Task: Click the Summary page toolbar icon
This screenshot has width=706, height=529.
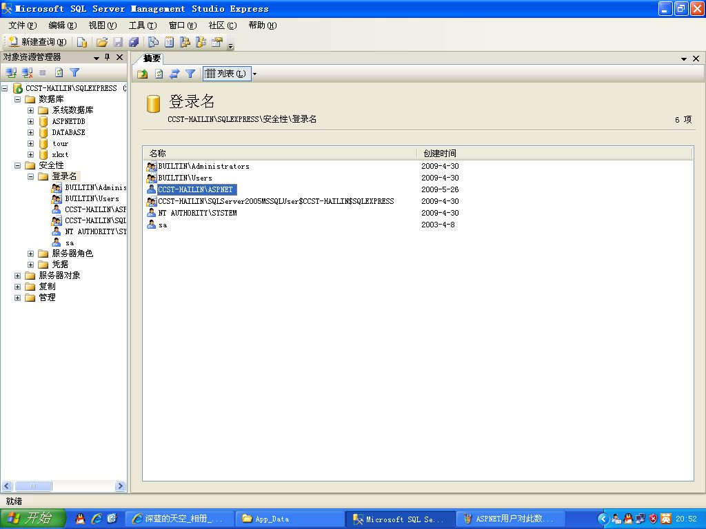Action: point(170,42)
